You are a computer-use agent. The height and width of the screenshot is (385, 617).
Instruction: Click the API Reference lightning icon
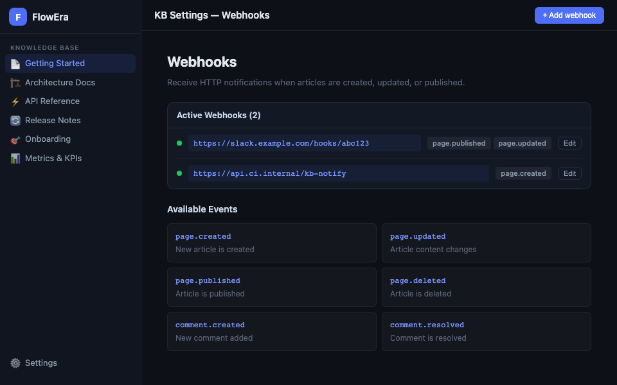[x=15, y=101]
